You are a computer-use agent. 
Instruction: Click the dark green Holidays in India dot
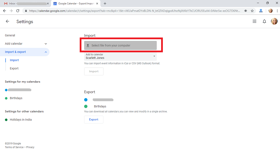click(6, 120)
